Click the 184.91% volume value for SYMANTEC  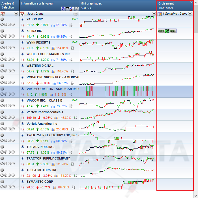63,187
